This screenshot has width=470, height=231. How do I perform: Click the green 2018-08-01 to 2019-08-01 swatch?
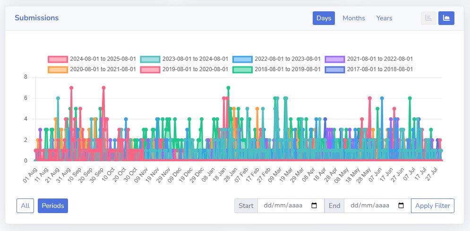coord(242,69)
